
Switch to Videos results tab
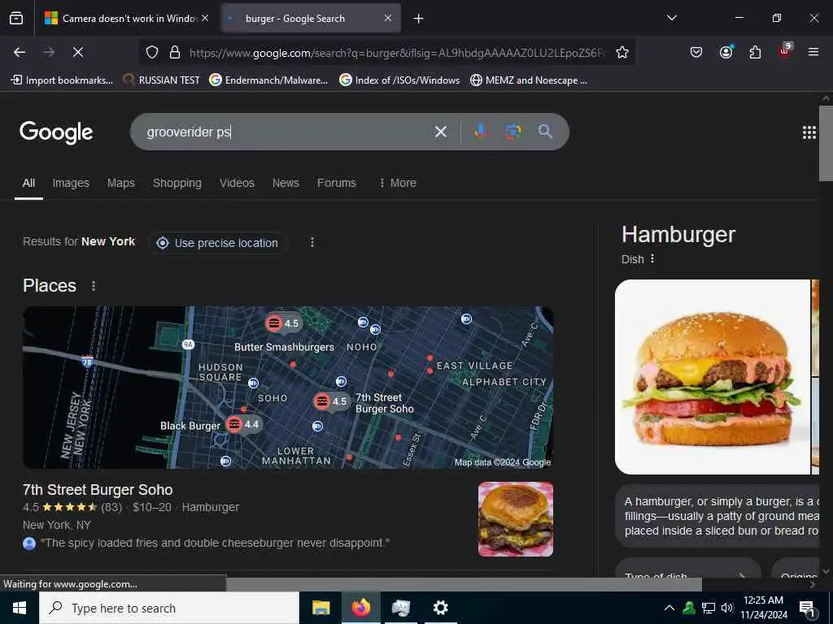[237, 183]
